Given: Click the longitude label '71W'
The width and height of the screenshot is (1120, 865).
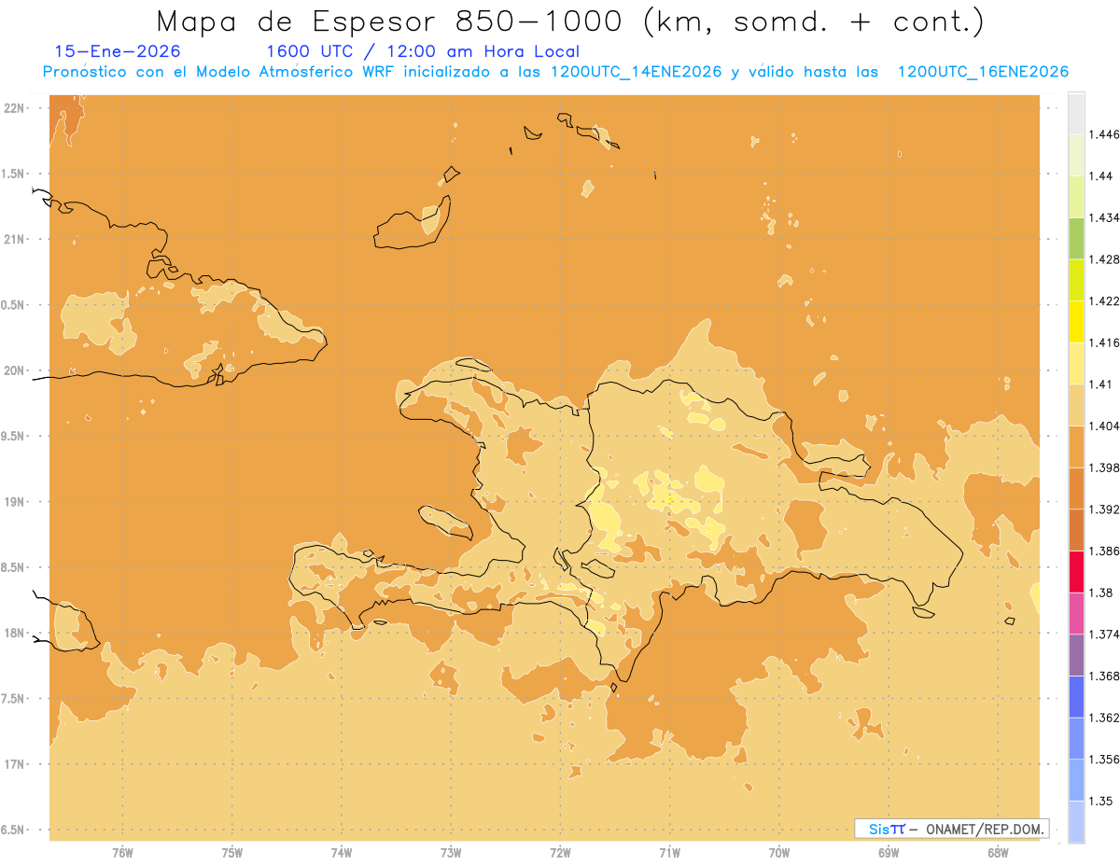Looking at the screenshot, I should point(669,852).
